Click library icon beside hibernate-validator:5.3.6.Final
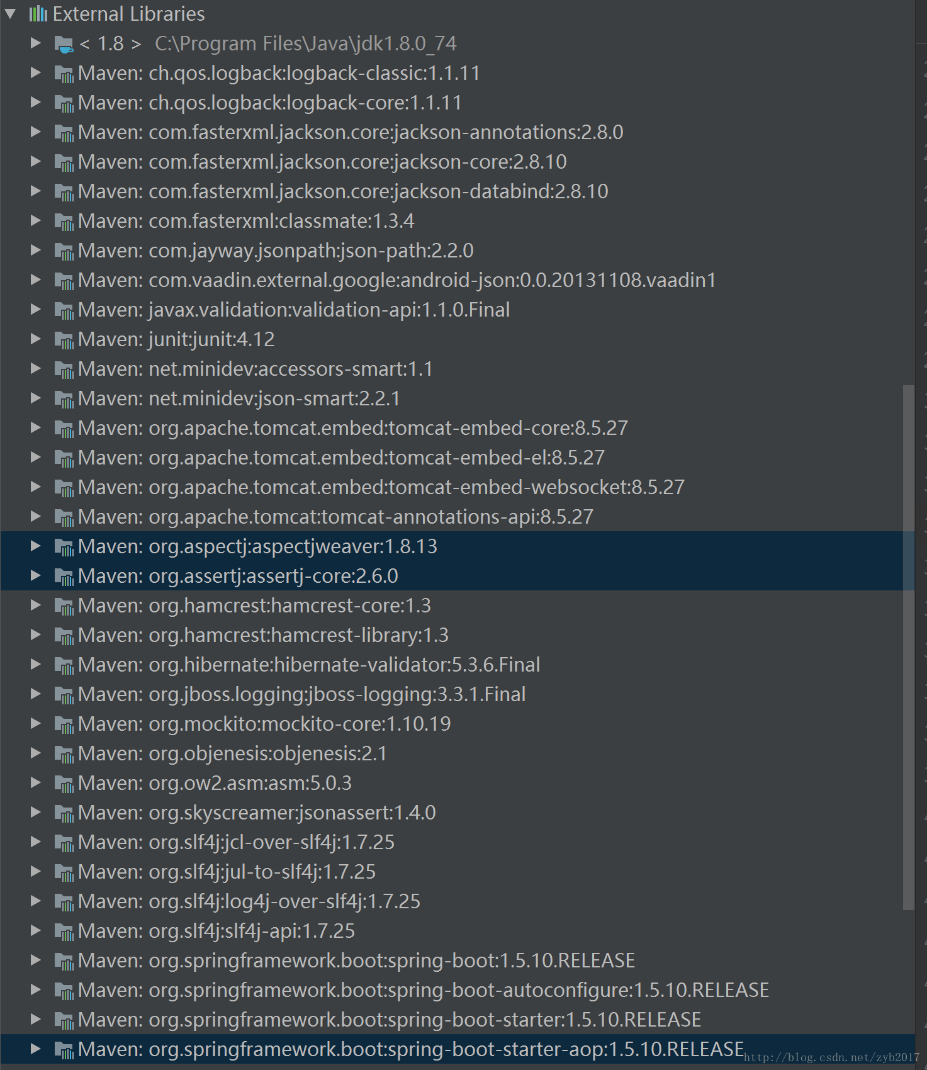 click(64, 665)
